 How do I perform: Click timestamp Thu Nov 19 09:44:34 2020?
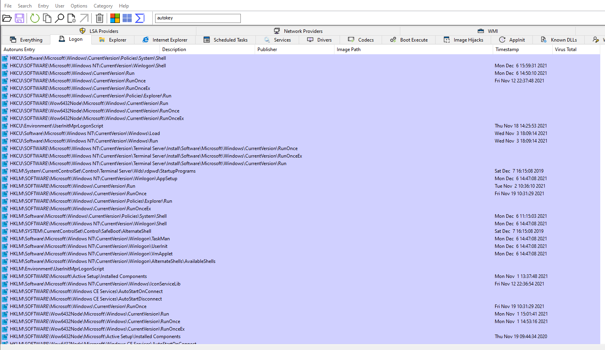tap(520, 337)
